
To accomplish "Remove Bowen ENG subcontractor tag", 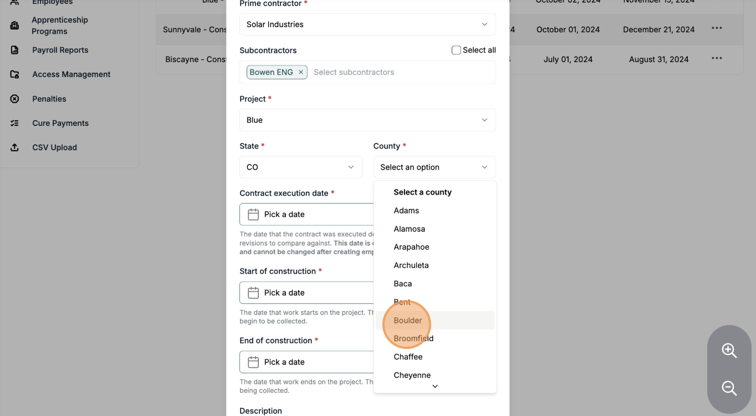I will tap(301, 72).
